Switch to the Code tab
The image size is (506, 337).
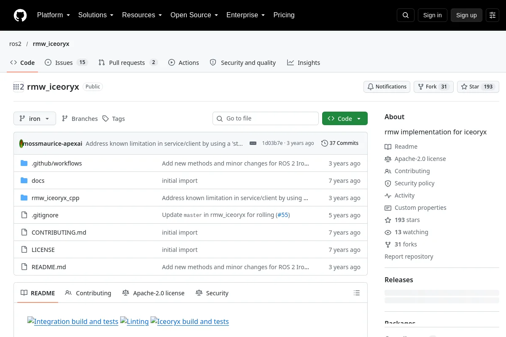[x=22, y=62]
